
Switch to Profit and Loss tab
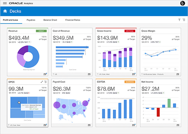click(x=10, y=20)
